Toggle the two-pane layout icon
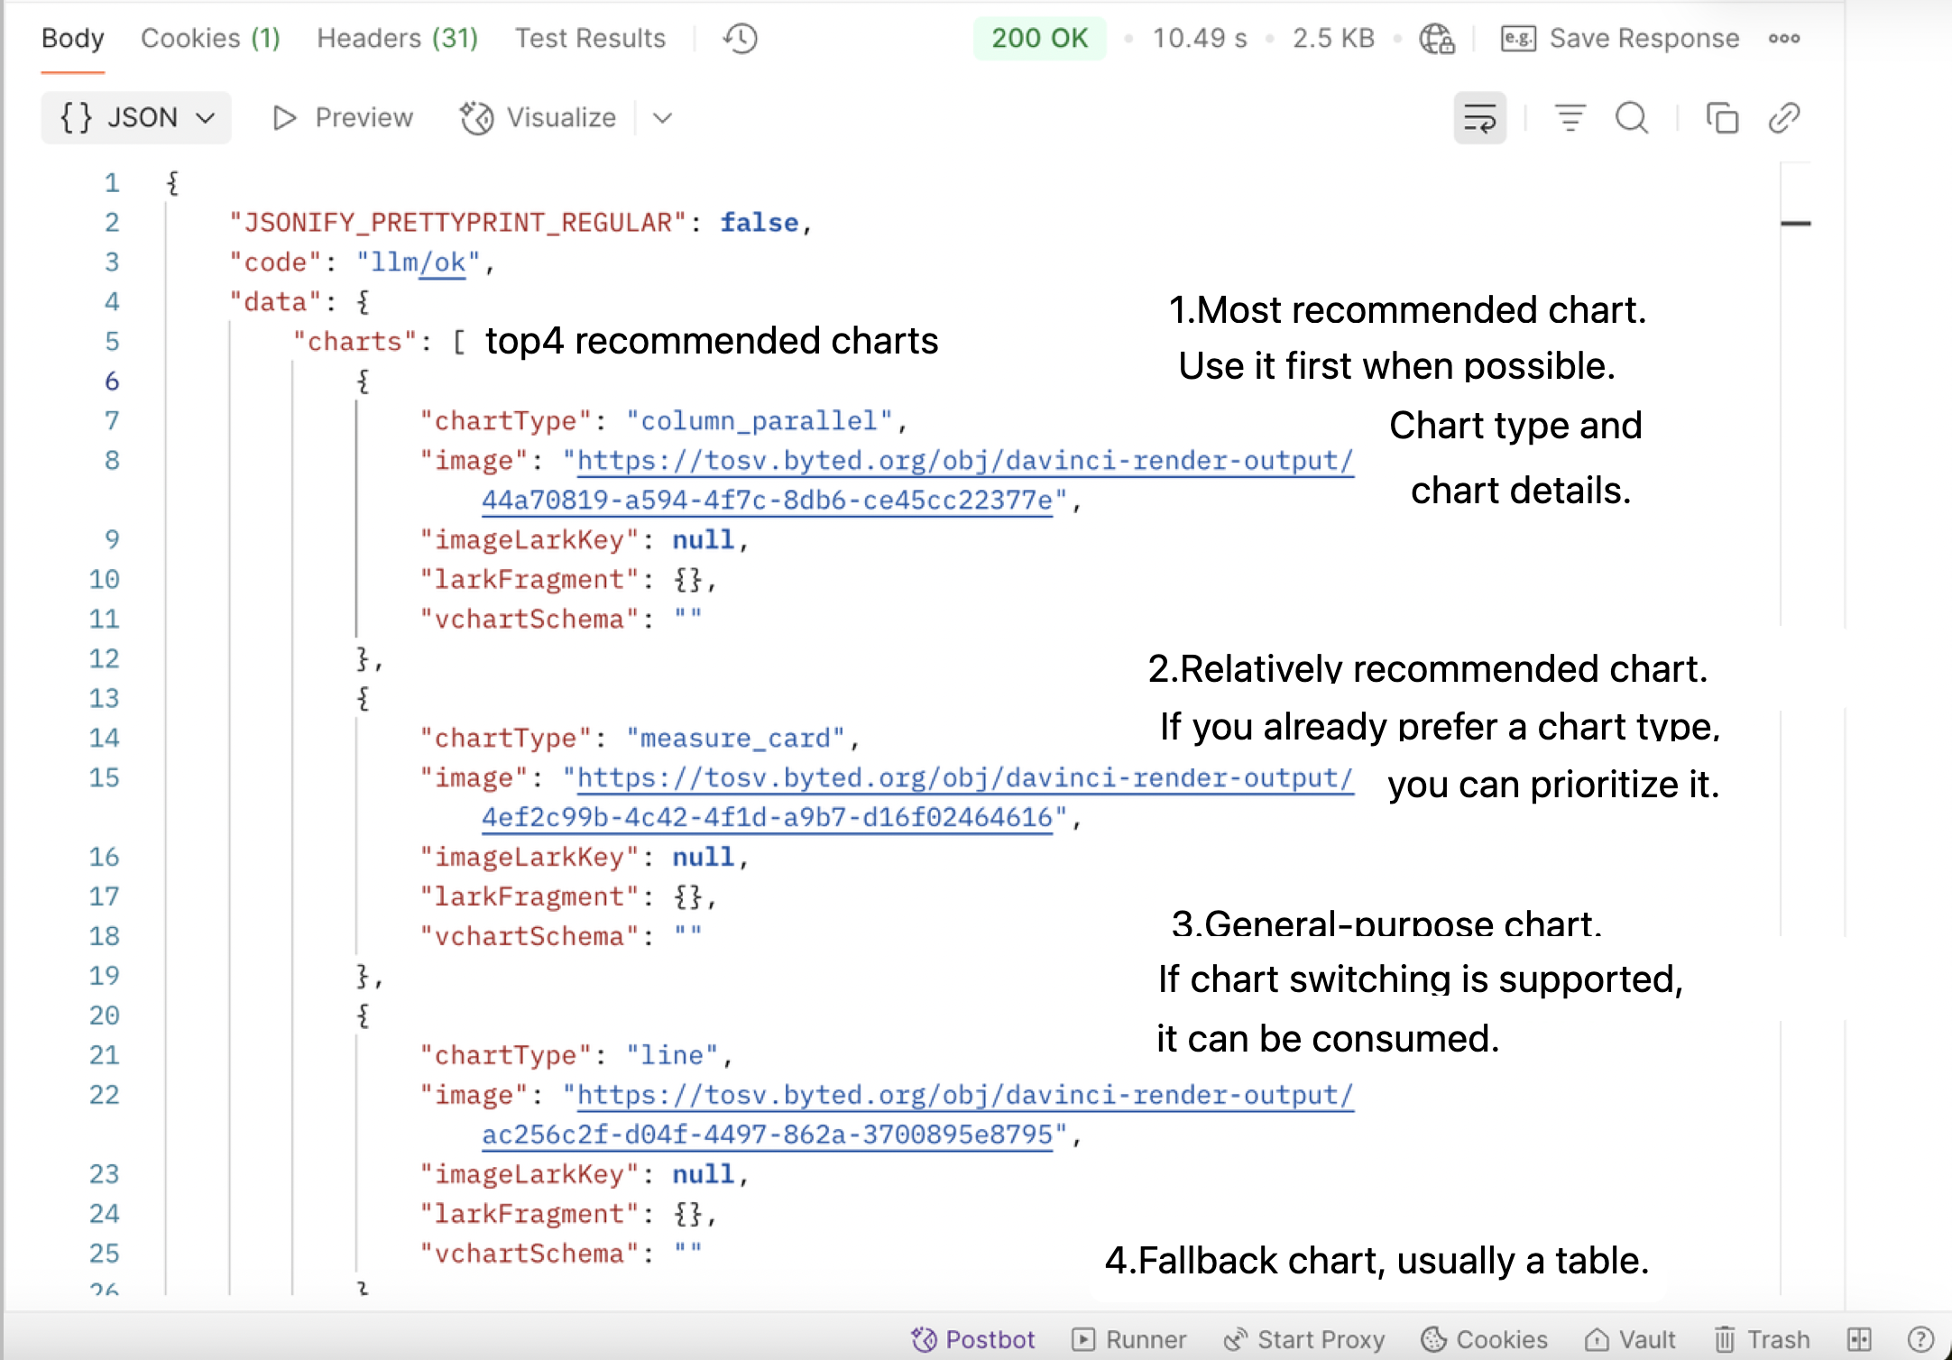The image size is (1952, 1360). pos(1859,1339)
